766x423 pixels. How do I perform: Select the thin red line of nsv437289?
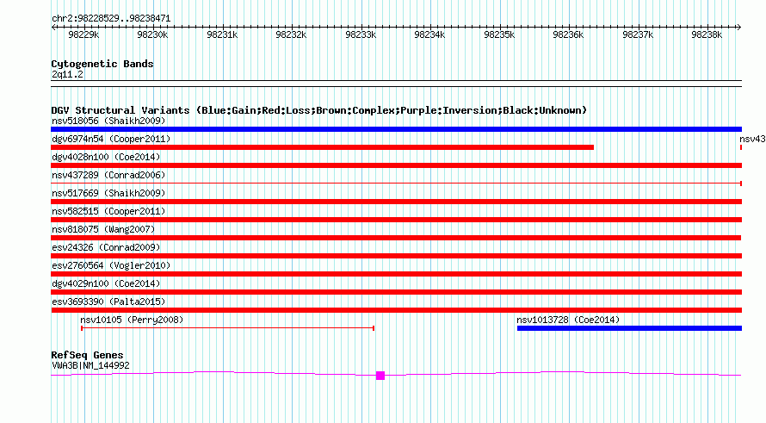coord(396,184)
